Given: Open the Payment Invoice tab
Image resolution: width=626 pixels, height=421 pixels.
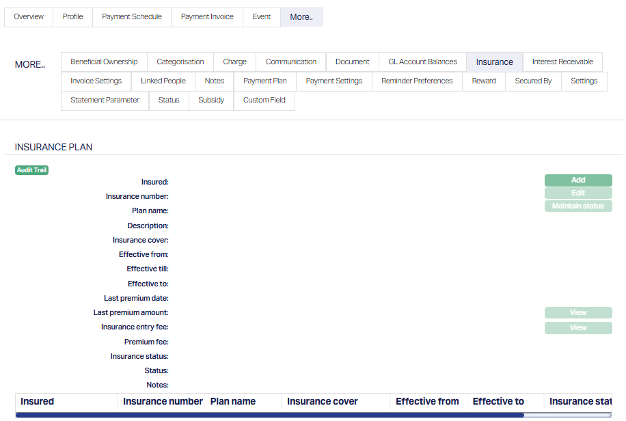Looking at the screenshot, I should (207, 17).
